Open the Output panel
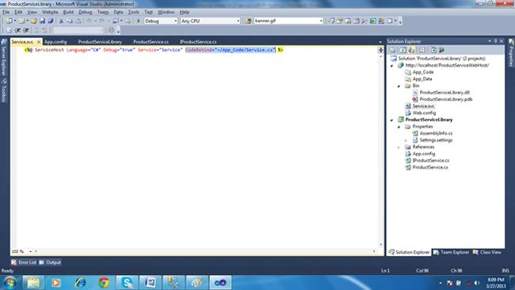This screenshot has height=290, width=515. pyautogui.click(x=50, y=262)
